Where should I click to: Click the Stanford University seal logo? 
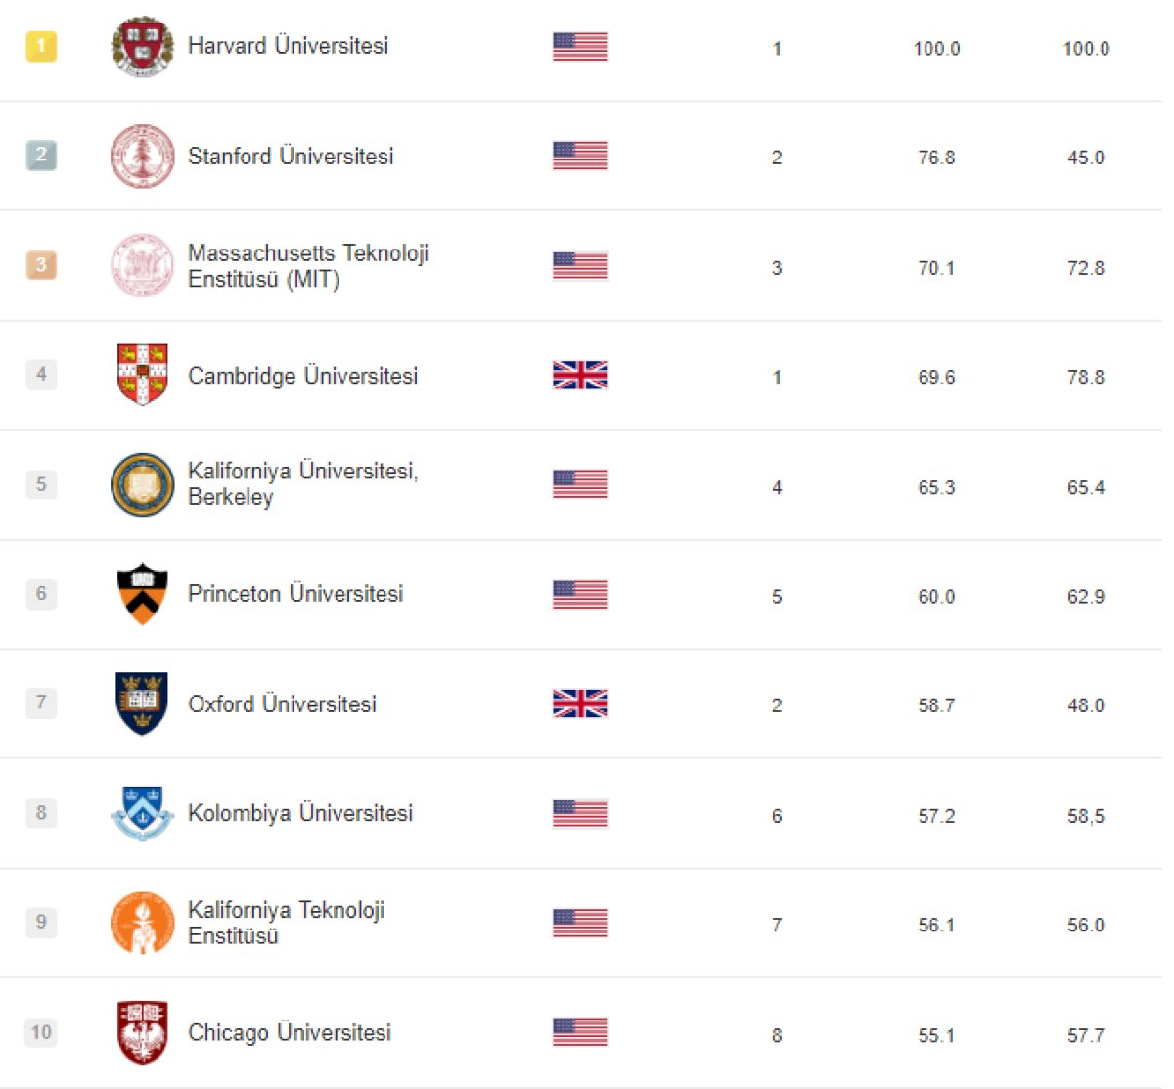tap(142, 156)
